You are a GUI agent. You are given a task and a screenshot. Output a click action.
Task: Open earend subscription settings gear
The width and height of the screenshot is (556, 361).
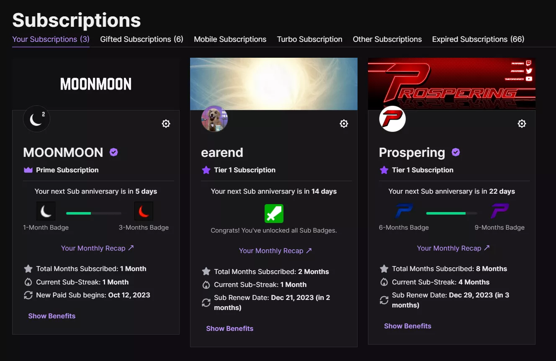coord(344,123)
